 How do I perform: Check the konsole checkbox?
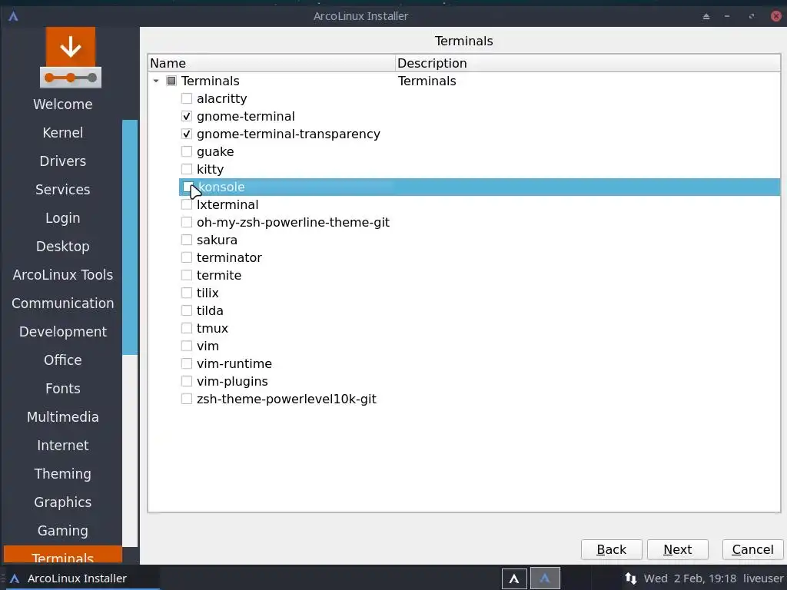click(187, 187)
